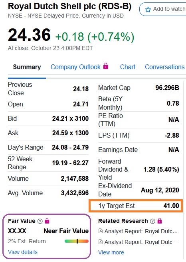Click the lock icon beside Company Outlook
The height and width of the screenshot is (262, 186).
click(106, 66)
